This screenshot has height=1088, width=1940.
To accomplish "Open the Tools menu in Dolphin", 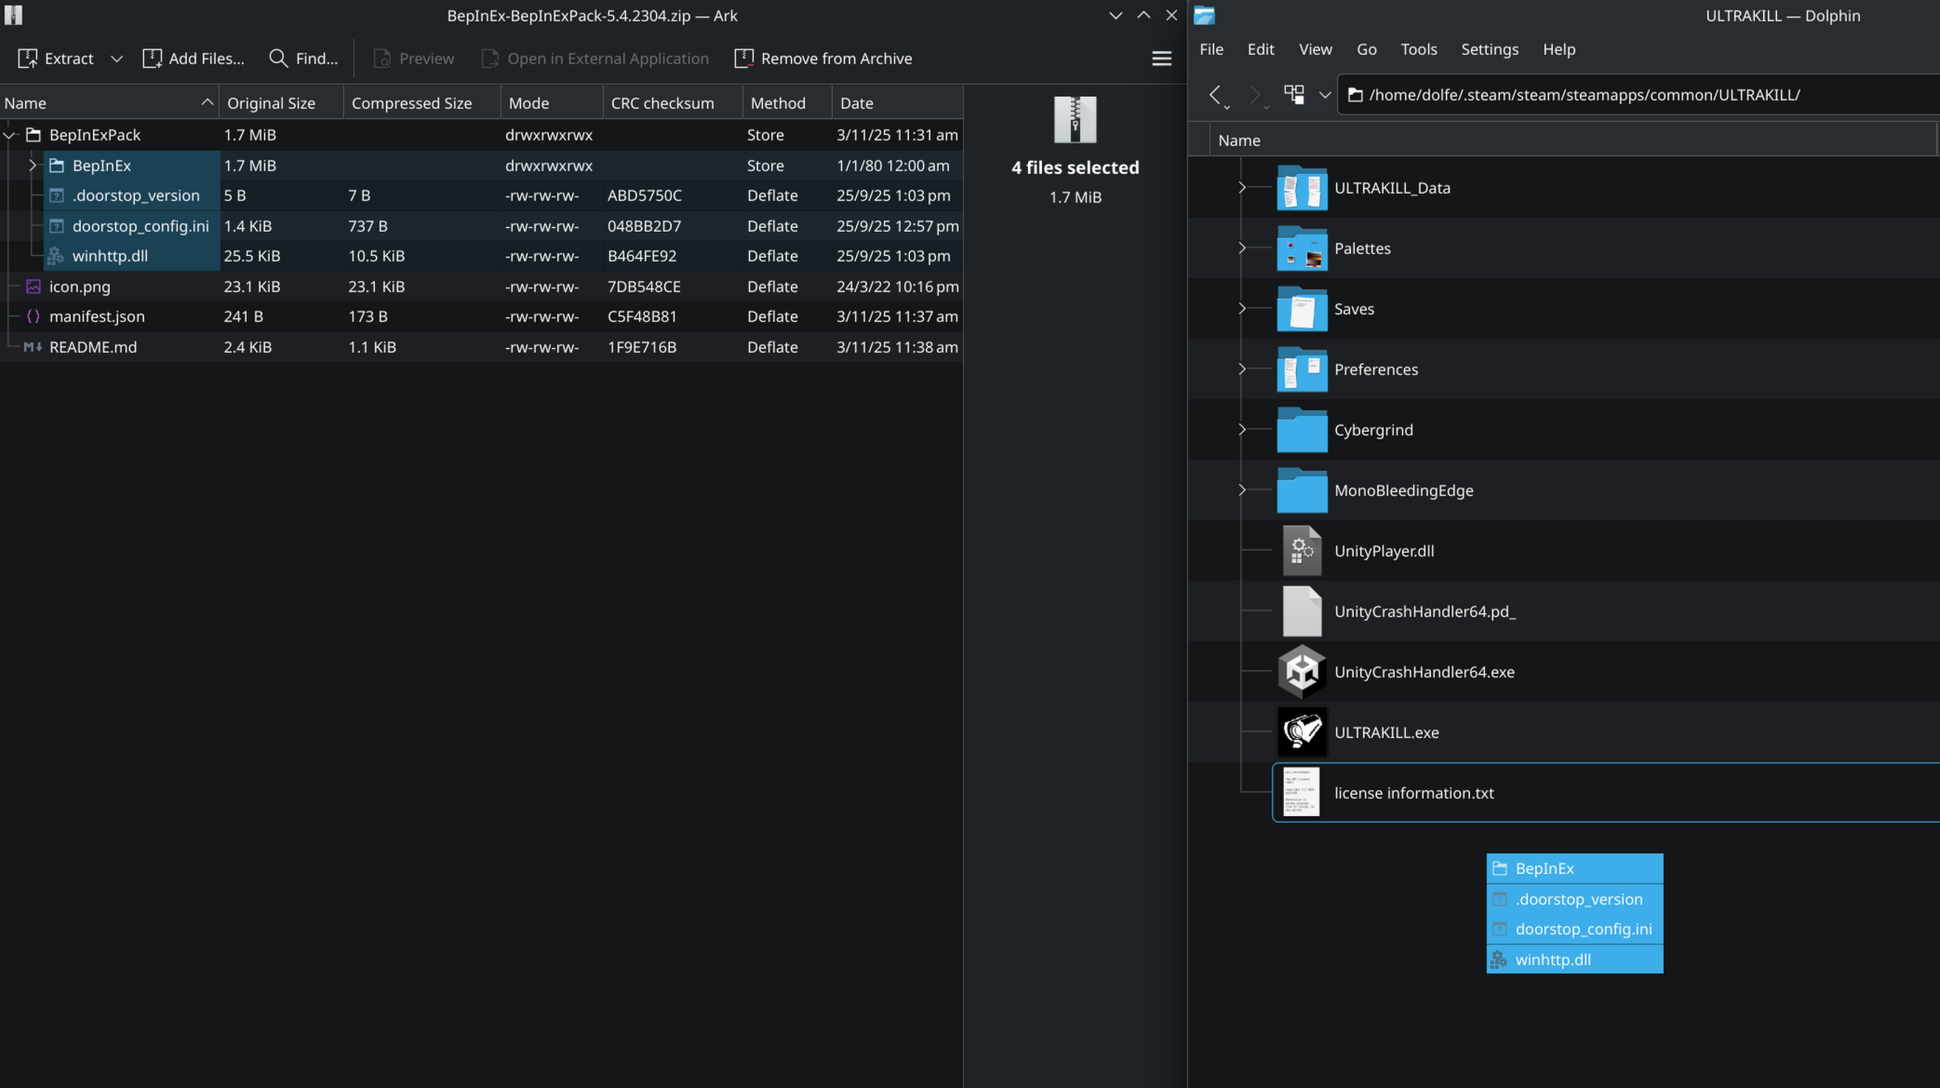I will pyautogui.click(x=1418, y=49).
